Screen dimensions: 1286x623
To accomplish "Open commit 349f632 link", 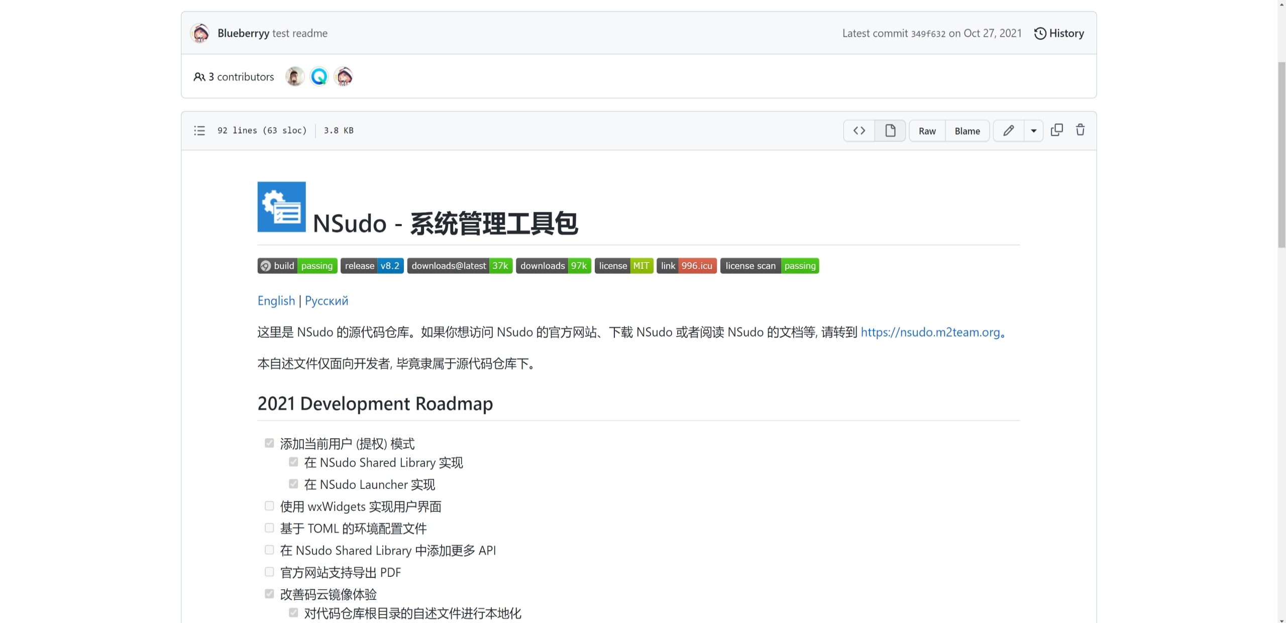I will [928, 34].
